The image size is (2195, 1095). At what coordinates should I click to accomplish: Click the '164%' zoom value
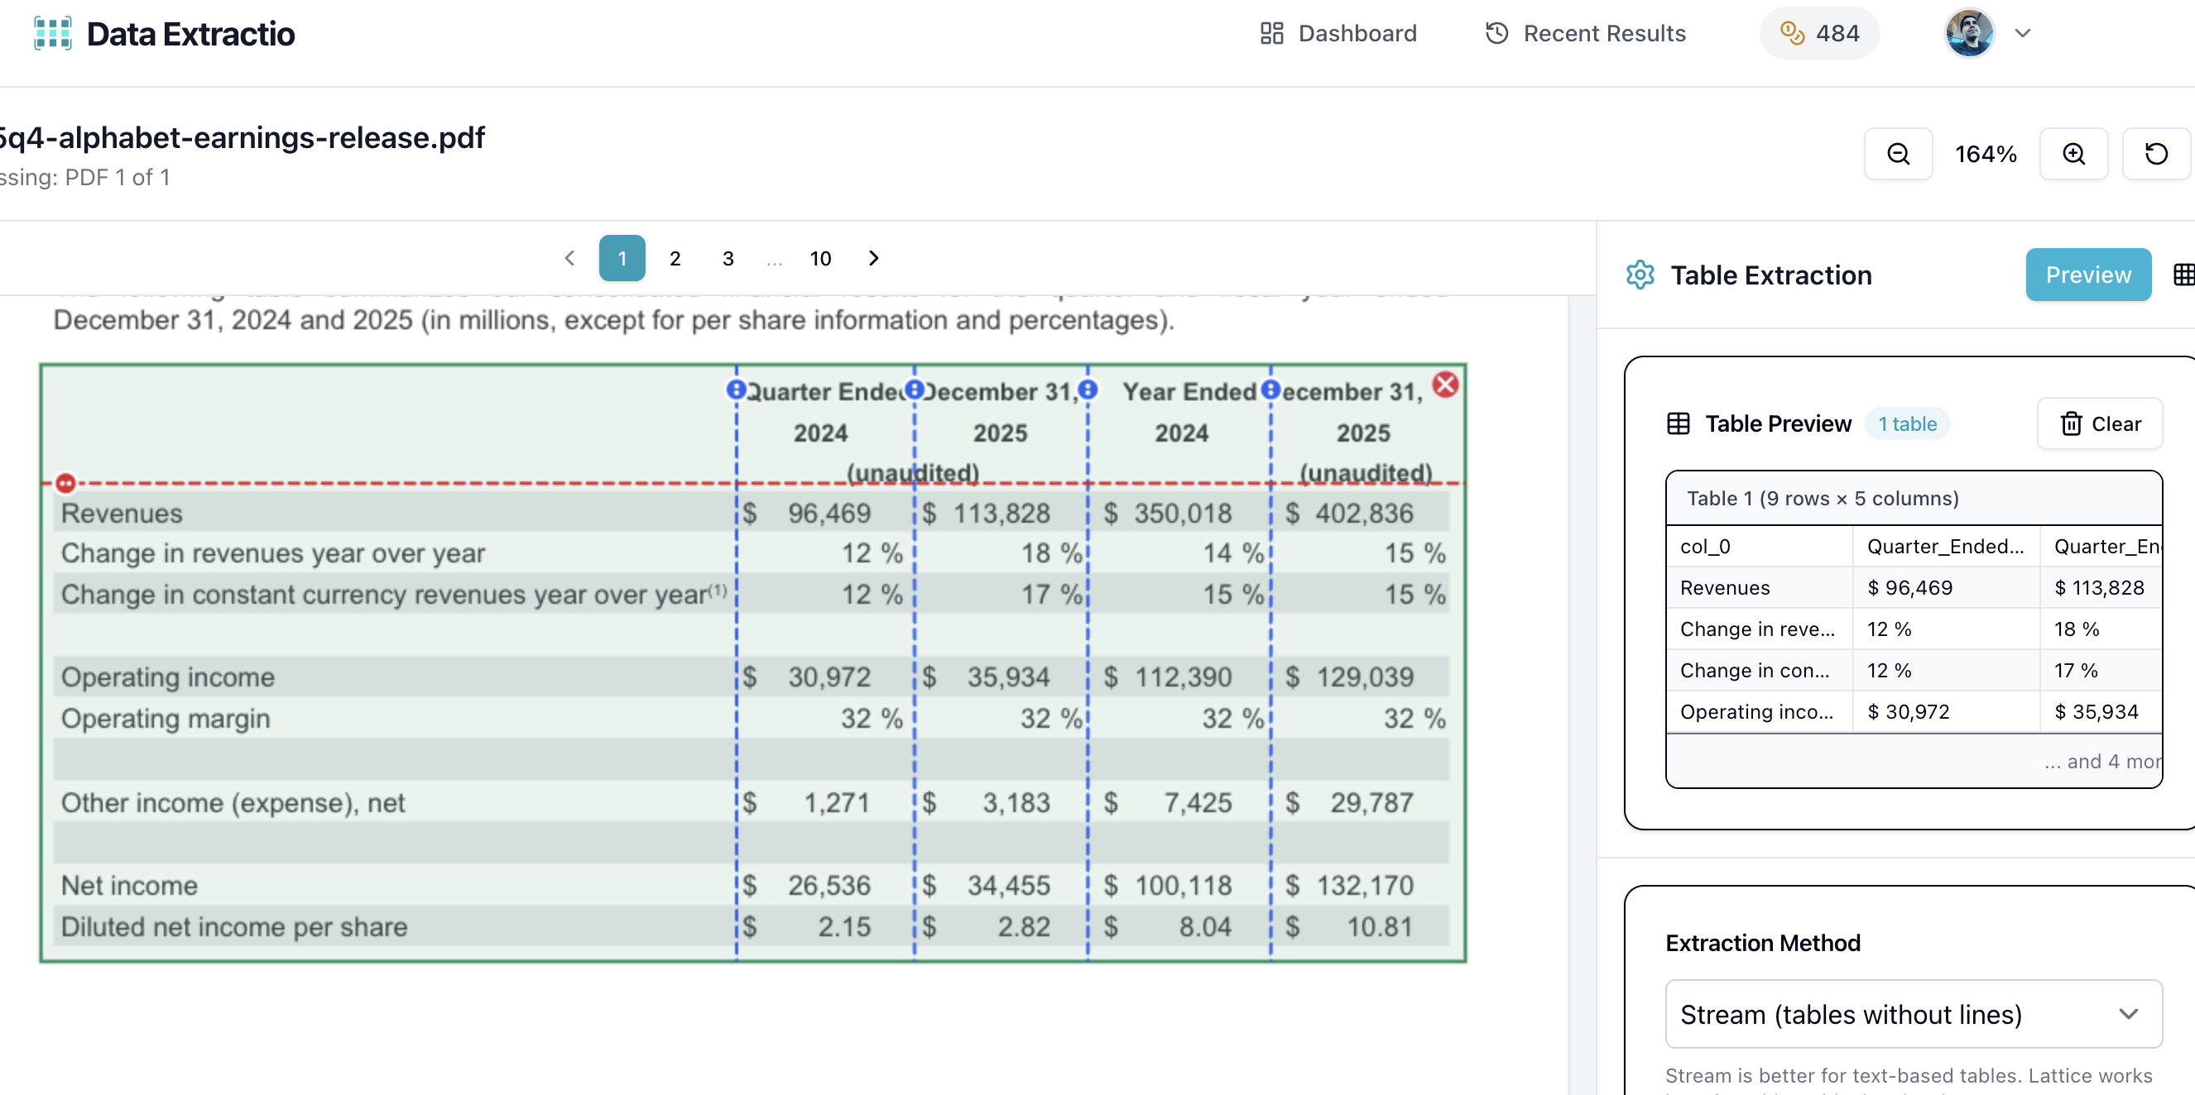tap(1986, 154)
